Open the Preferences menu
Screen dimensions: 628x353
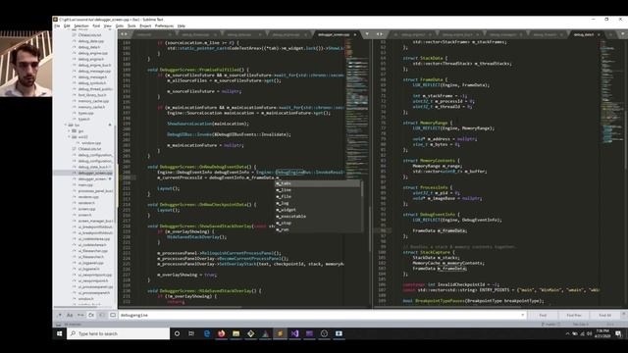(164, 26)
